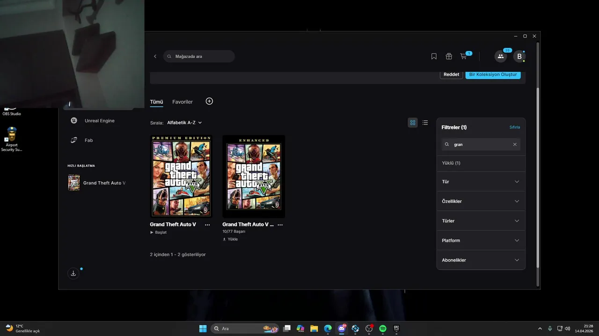Image resolution: width=599 pixels, height=336 pixels.
Task: Open Task View on taskbar
Action: [x=287, y=329]
